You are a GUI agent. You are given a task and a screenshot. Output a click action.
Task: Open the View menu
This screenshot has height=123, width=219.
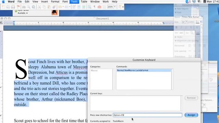click(x=35, y=2)
